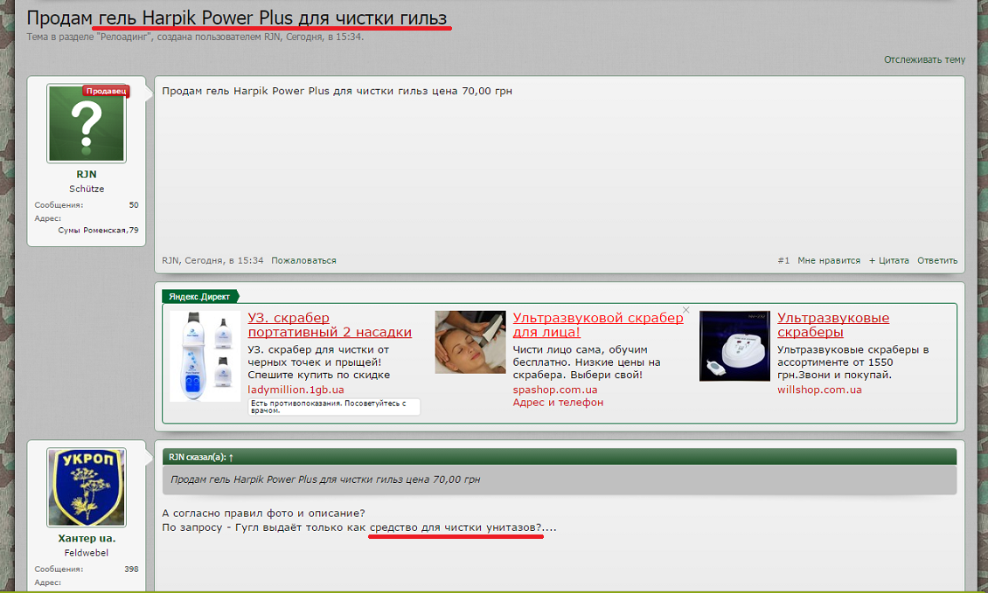Visit ladymillion.1gb.ua ad link
The image size is (988, 593).
(296, 390)
